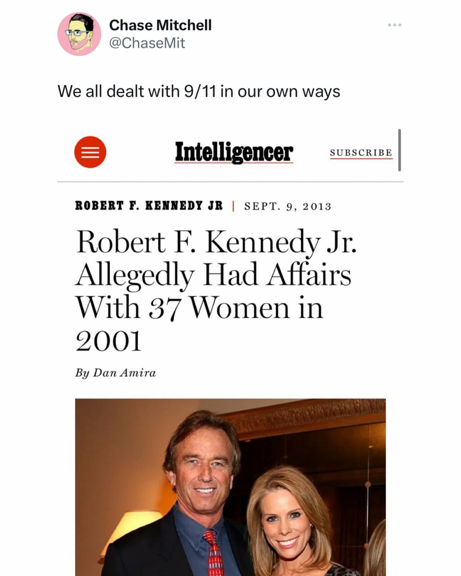Click the Chase Mitchell display name
Screen dimensions: 461x576
point(160,25)
